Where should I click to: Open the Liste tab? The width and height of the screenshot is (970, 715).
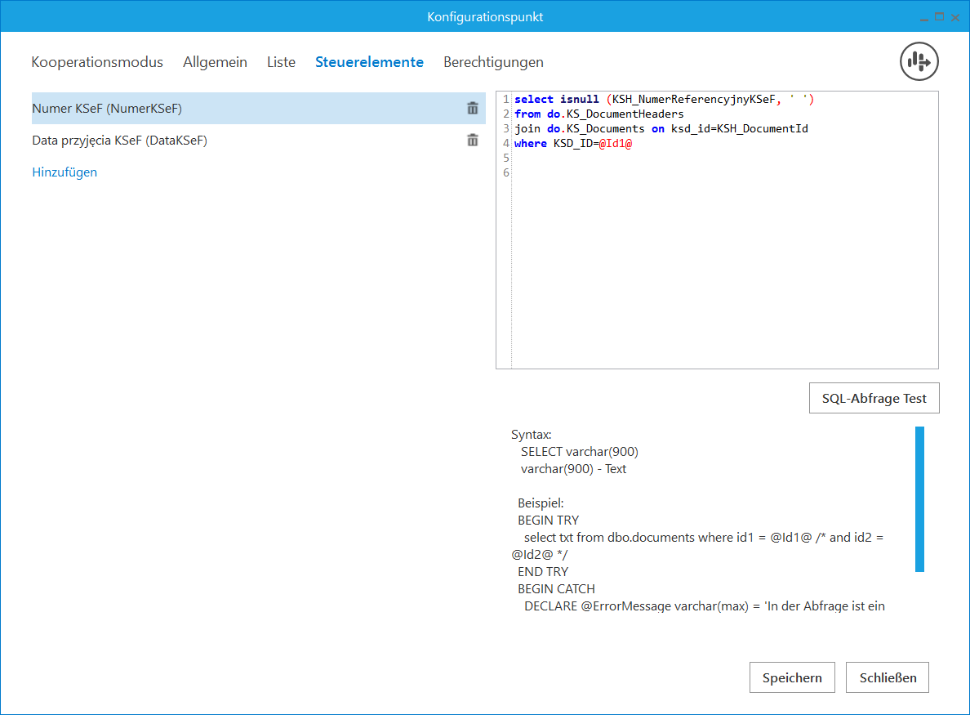point(282,62)
